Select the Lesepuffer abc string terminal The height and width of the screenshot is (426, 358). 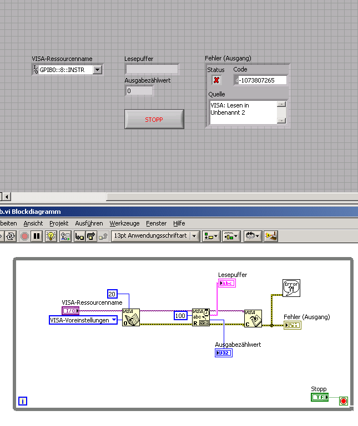click(x=227, y=284)
